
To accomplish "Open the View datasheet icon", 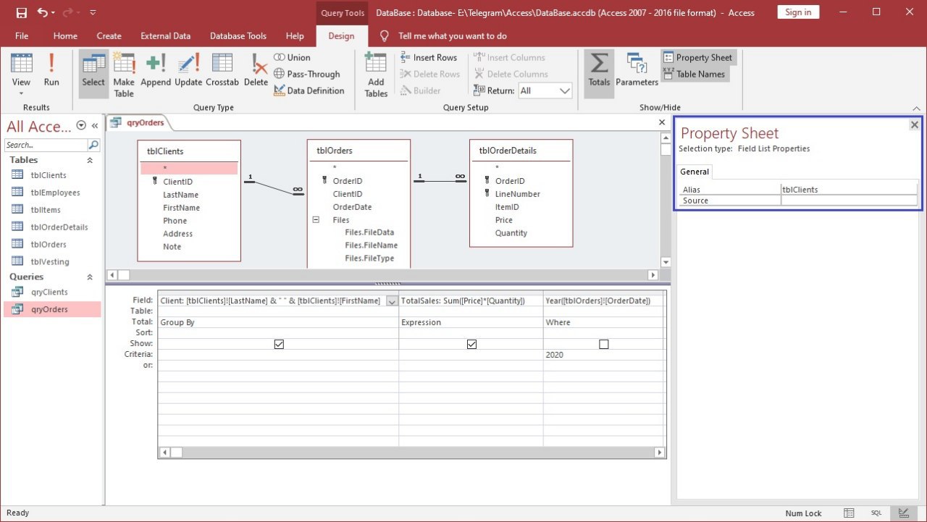I will coord(22,65).
